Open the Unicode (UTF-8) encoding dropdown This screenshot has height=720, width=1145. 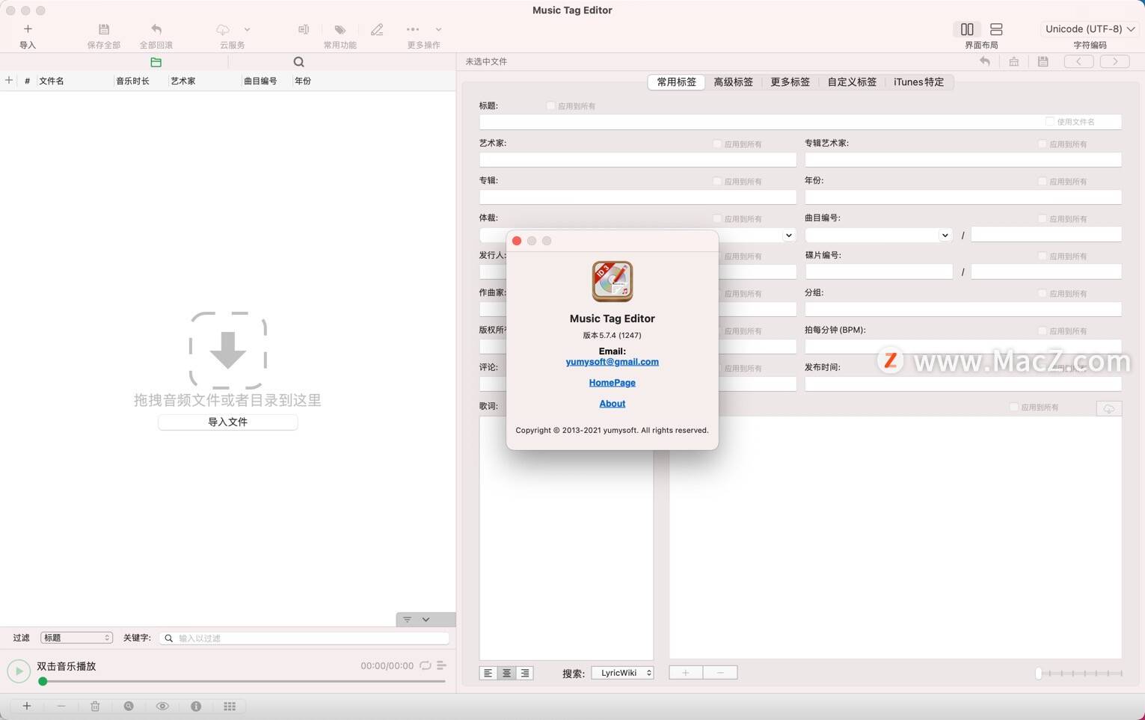pyautogui.click(x=1090, y=29)
